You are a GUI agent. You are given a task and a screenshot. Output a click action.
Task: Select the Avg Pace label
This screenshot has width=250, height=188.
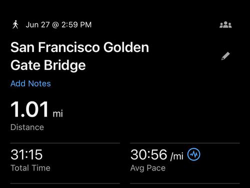coord(148,168)
